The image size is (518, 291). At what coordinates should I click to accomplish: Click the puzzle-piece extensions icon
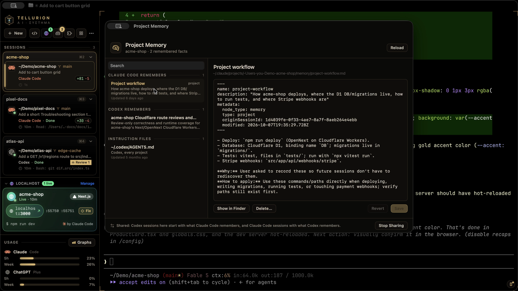point(70,33)
